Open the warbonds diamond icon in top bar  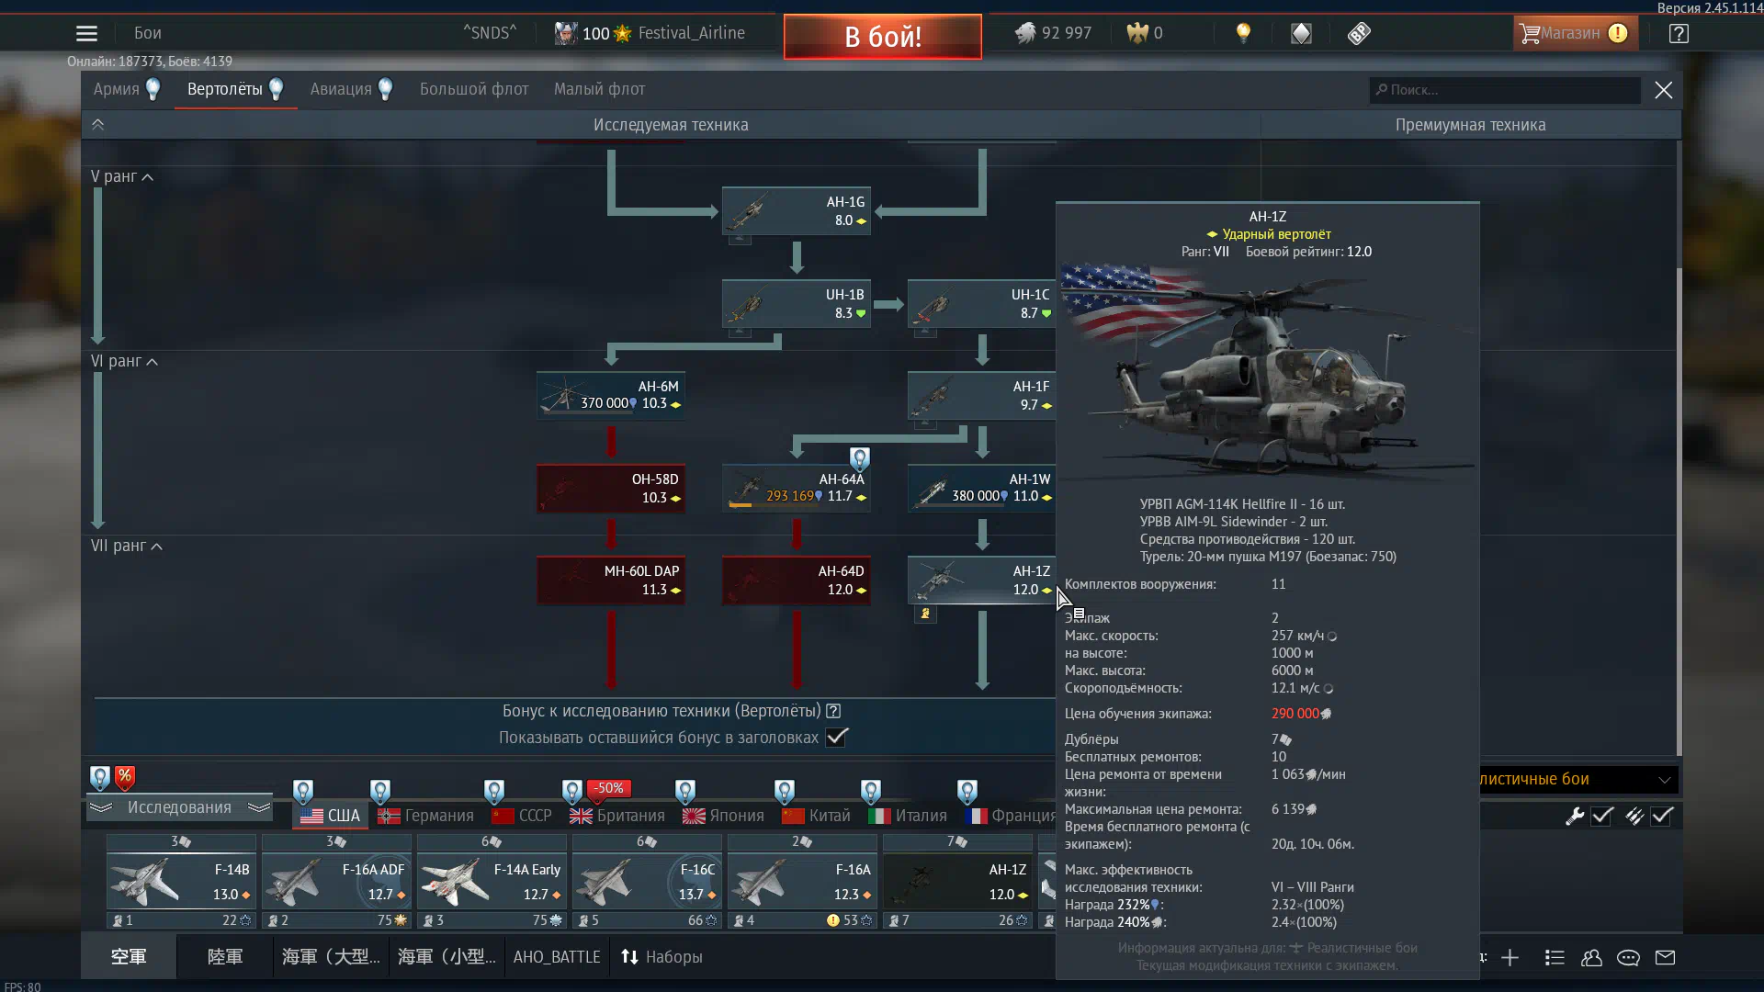pos(1301,34)
